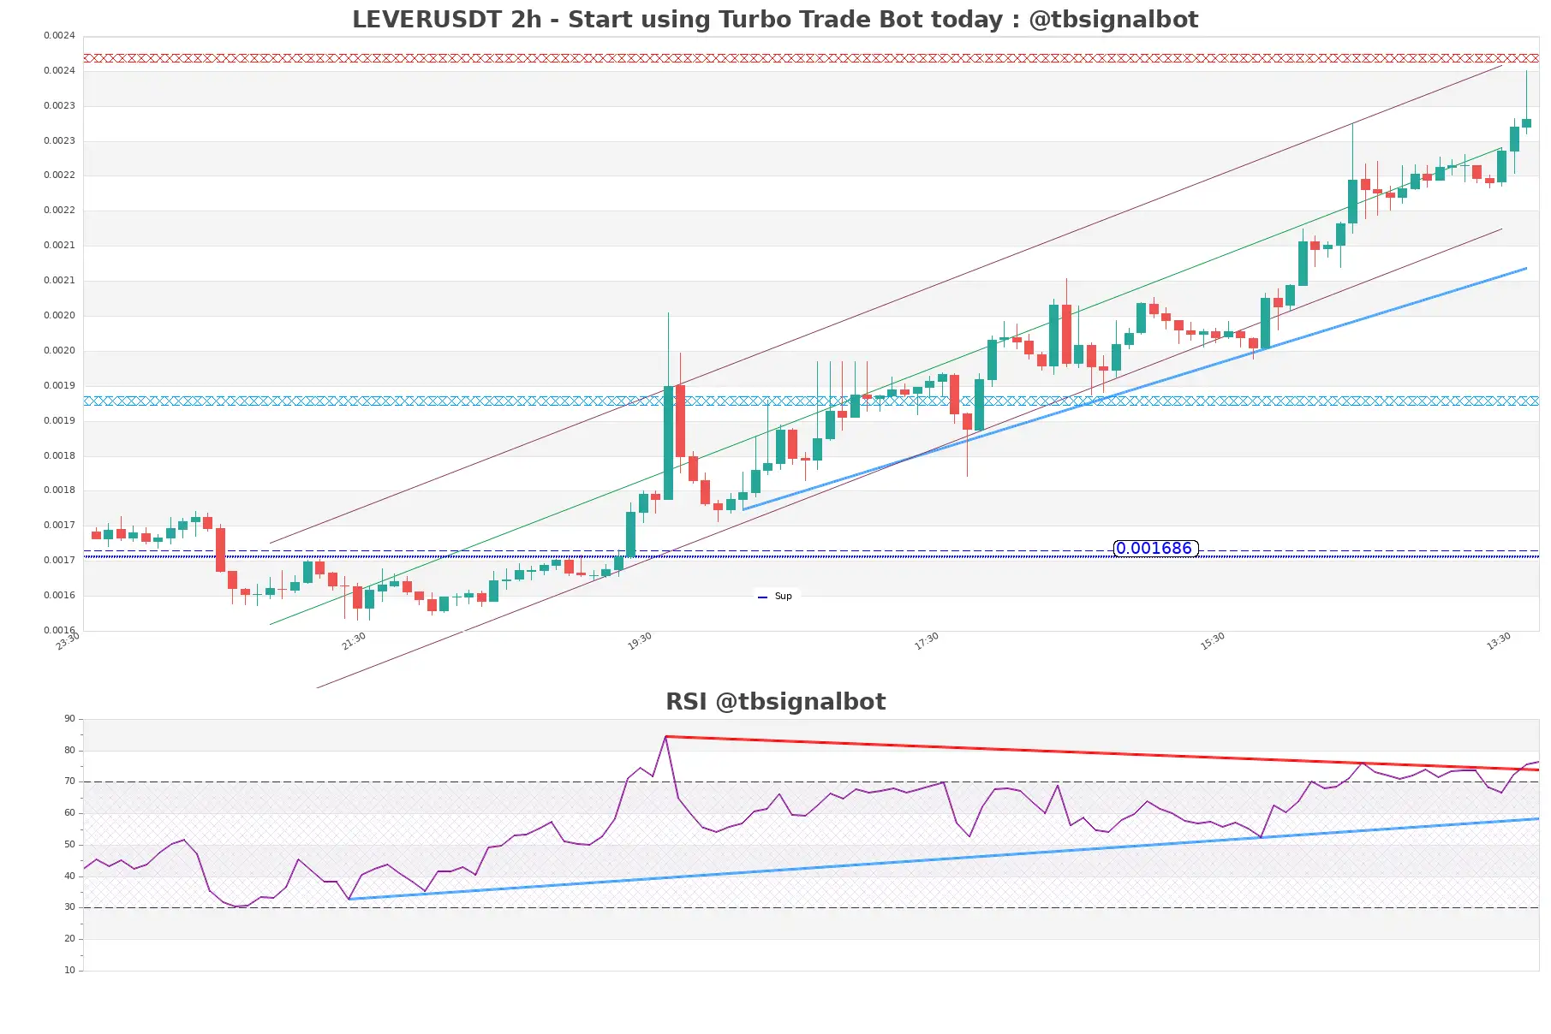This screenshot has height=1034, width=1551.
Task: Click the RSI axis value 70
Action: click(69, 781)
